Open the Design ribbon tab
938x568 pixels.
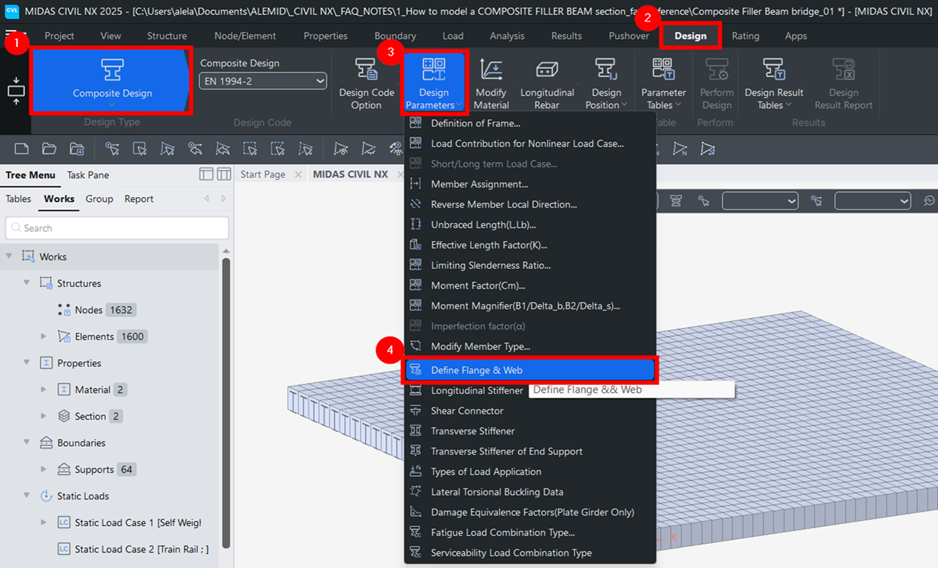pos(690,36)
